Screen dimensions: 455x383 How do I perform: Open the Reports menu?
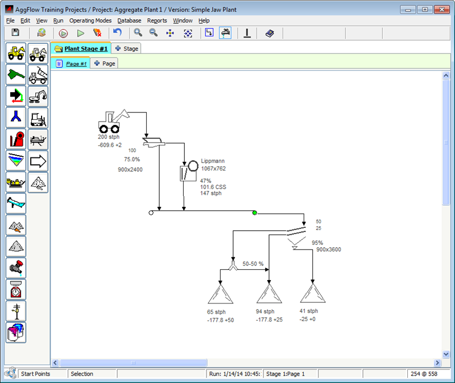pos(157,20)
